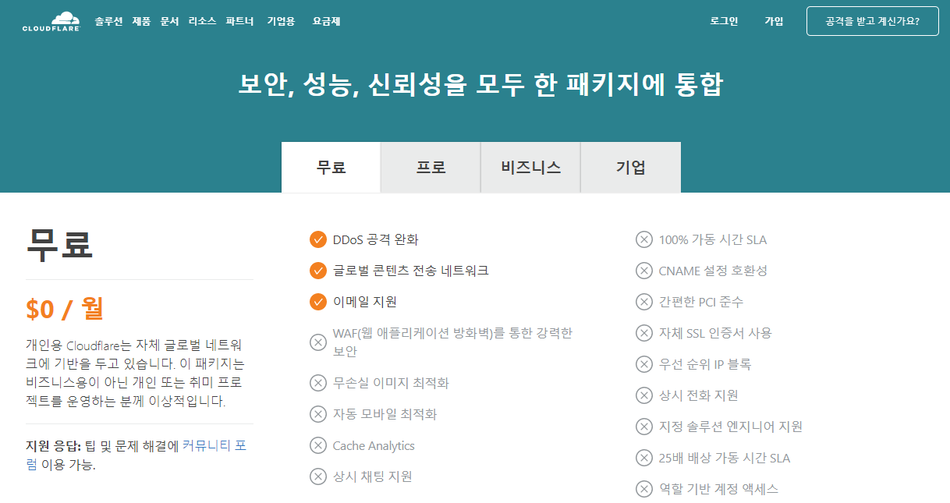
Task: Click the X icon beside 자동 모바일 최적화
Action: click(318, 414)
